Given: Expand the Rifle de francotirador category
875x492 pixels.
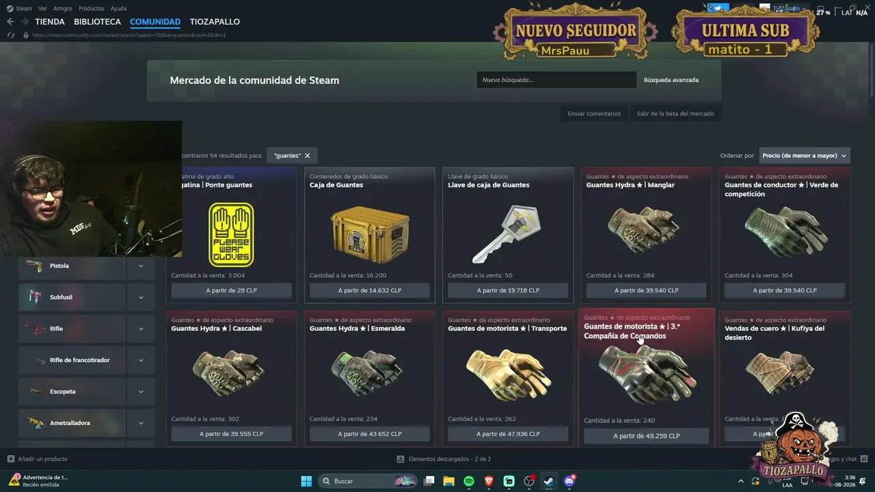Looking at the screenshot, I should 141,360.
